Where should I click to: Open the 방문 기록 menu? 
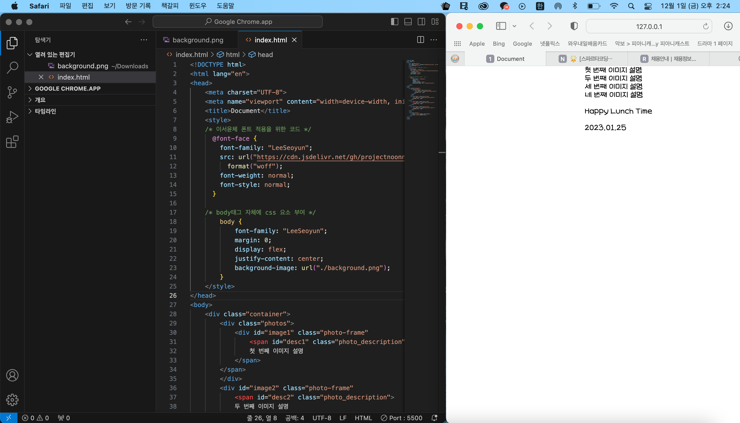click(138, 6)
